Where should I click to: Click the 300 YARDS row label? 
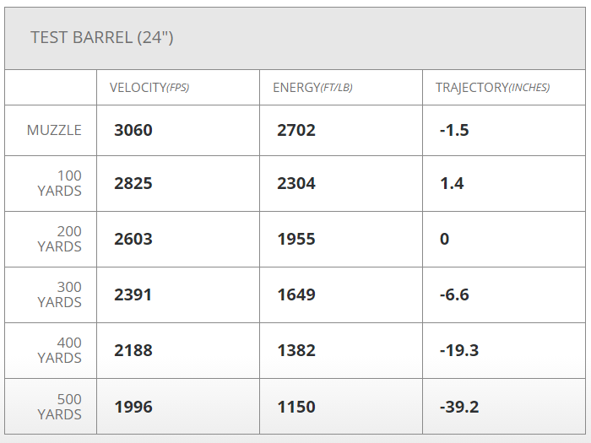60,294
